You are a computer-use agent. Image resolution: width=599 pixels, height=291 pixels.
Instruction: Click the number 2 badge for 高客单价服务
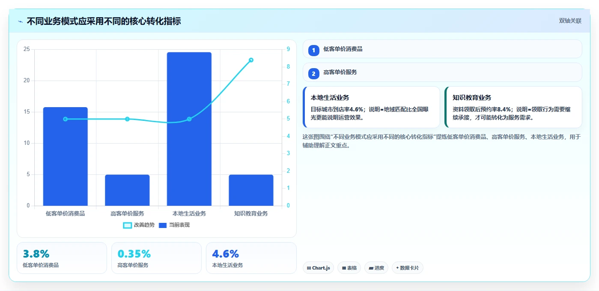coord(313,73)
